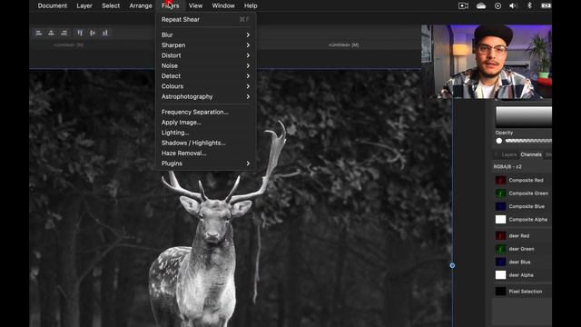
Task: Open the Help menu
Action: [251, 5]
